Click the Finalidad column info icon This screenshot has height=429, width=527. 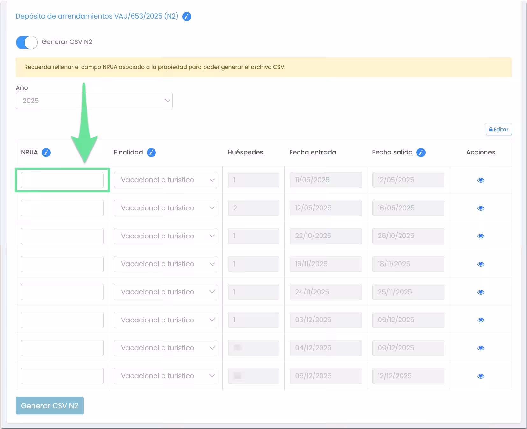pos(151,153)
